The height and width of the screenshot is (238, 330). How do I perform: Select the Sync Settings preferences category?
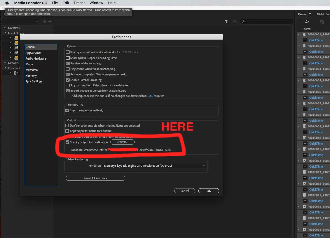(34, 81)
